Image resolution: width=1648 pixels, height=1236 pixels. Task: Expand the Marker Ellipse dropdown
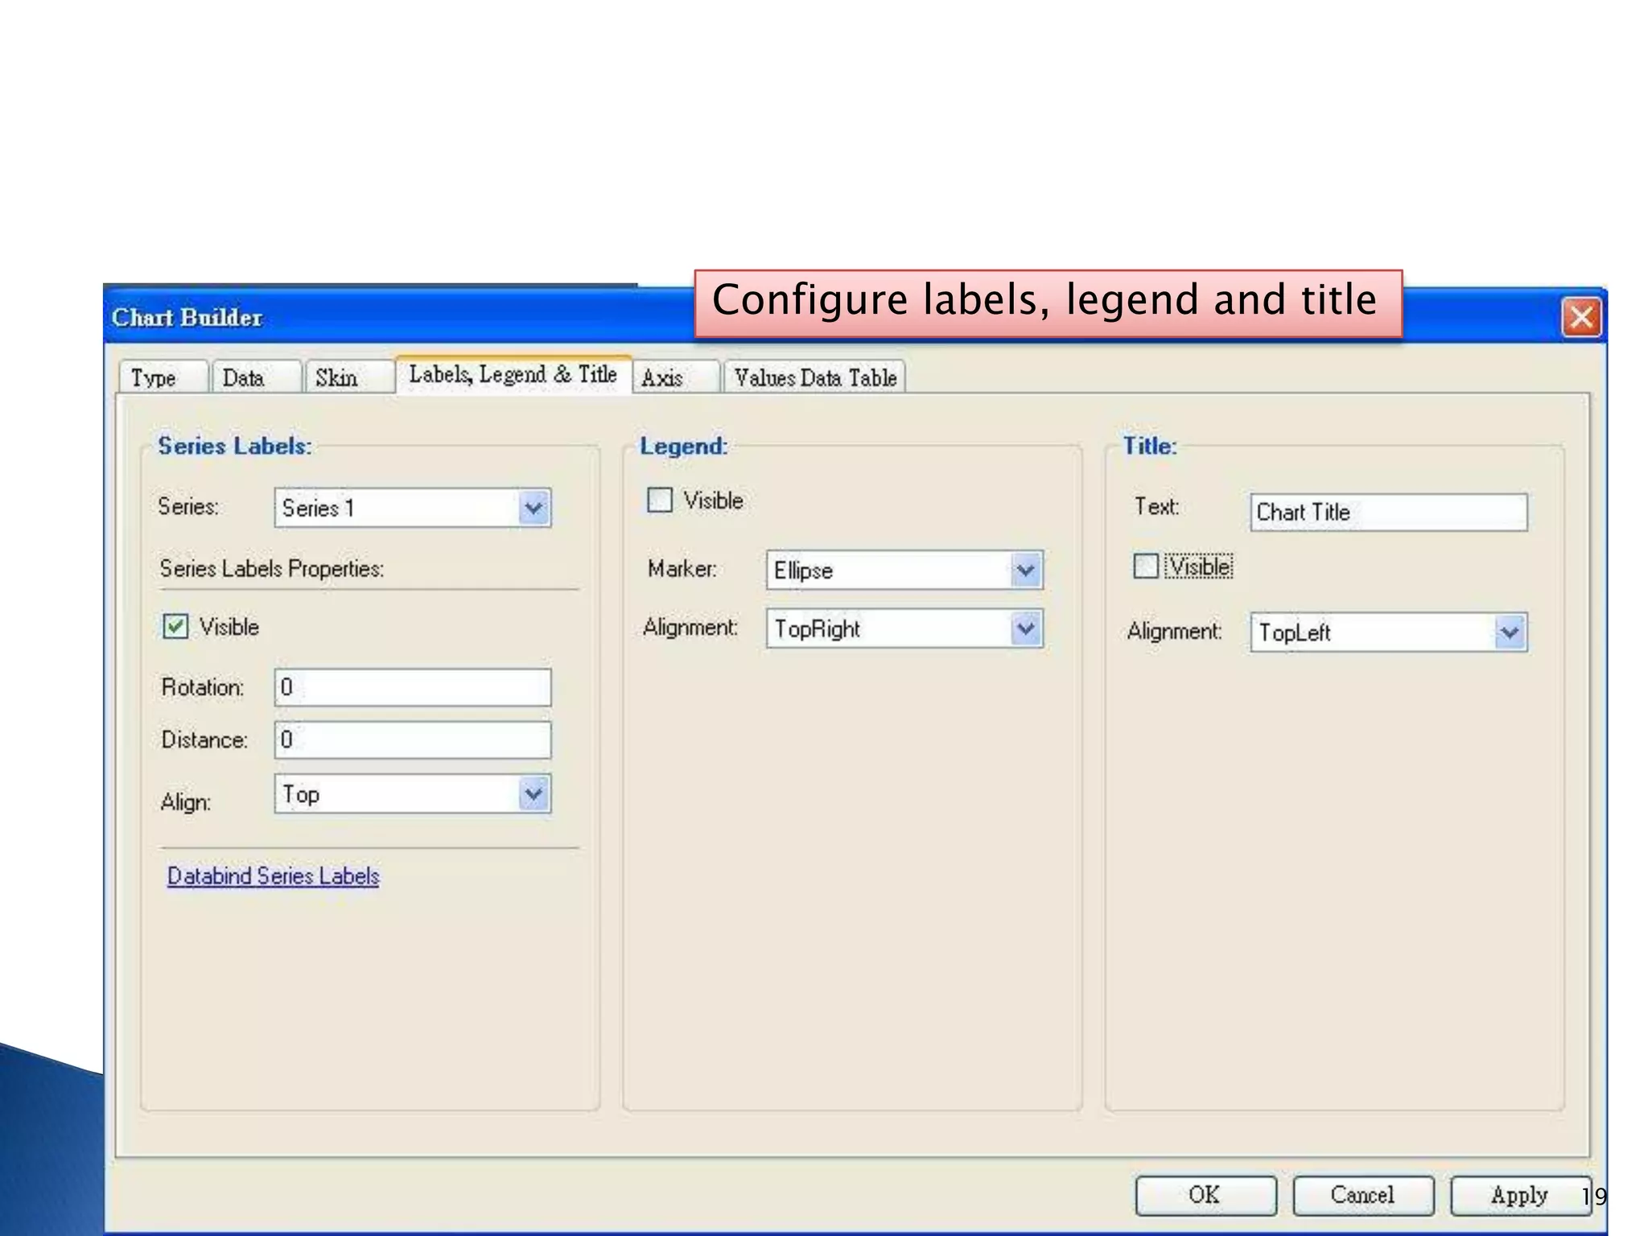click(x=1025, y=571)
